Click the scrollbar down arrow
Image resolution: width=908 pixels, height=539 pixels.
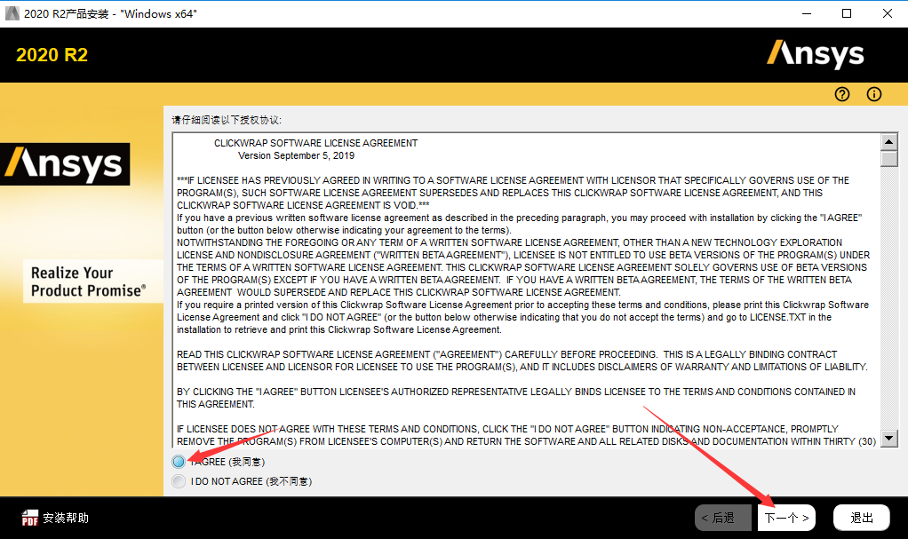coord(889,440)
